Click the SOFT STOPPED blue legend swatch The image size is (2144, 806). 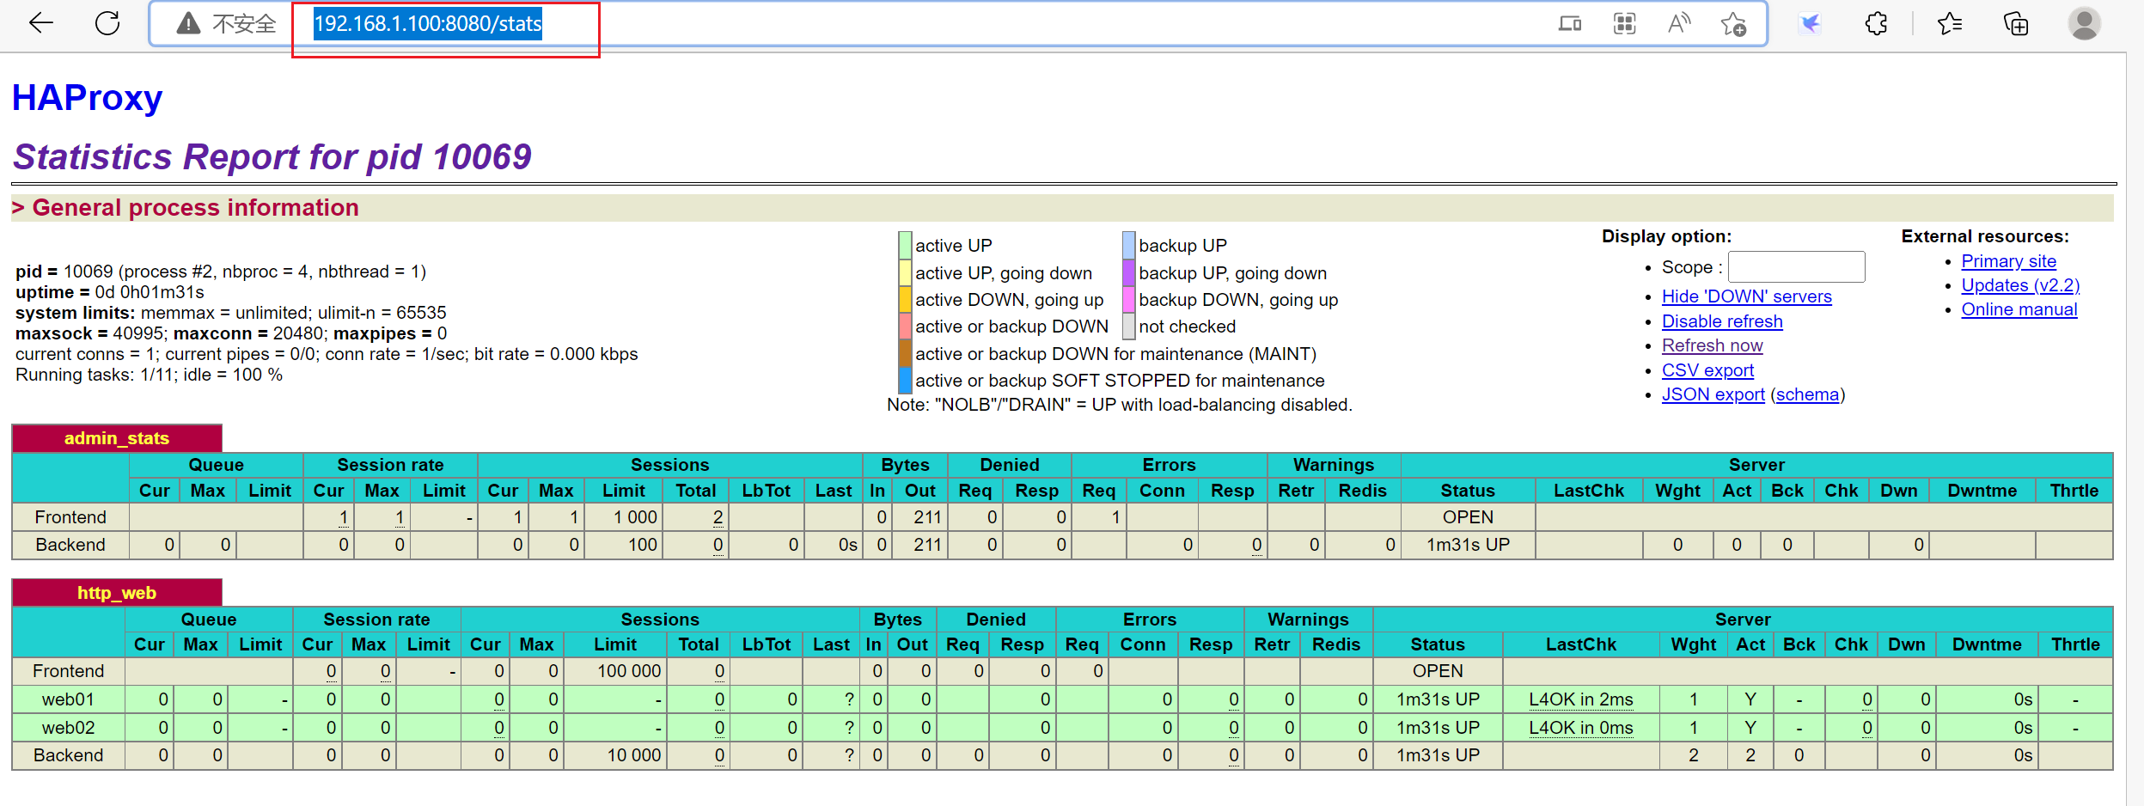[905, 380]
